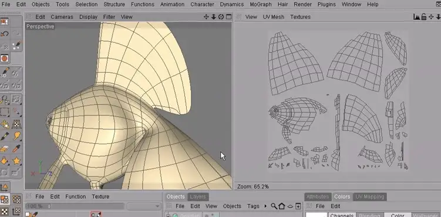Open the Function menu in material panel
The height and width of the screenshot is (217, 441).
pyautogui.click(x=75, y=196)
